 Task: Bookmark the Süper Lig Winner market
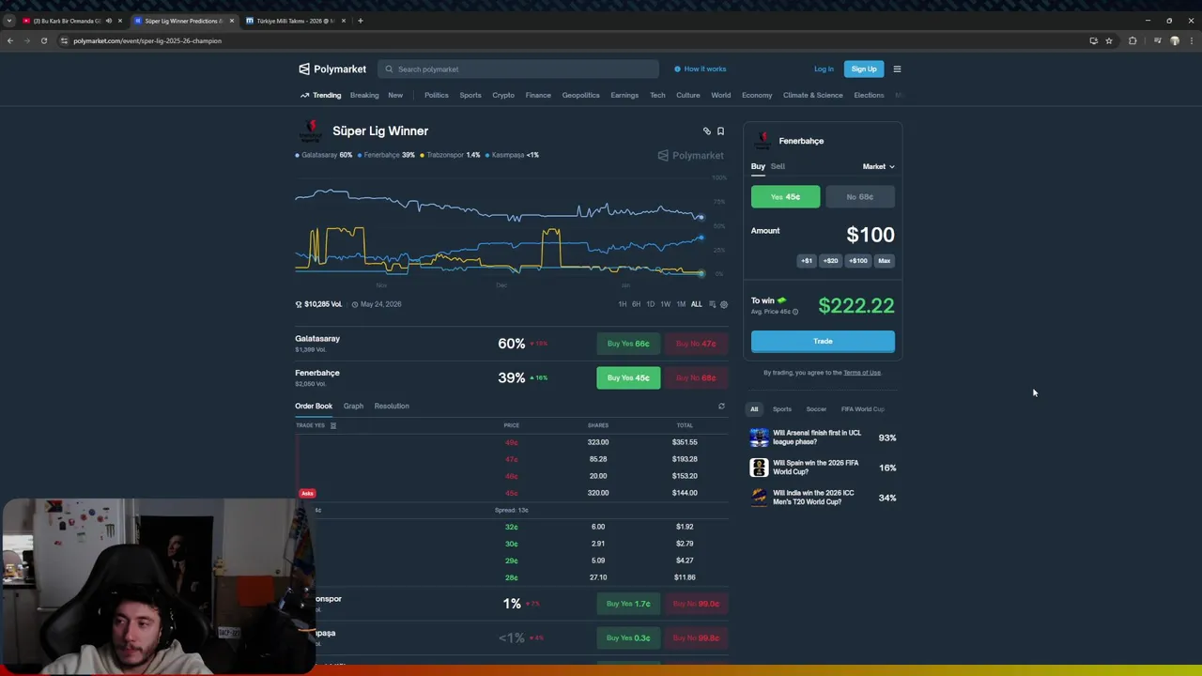pos(720,131)
